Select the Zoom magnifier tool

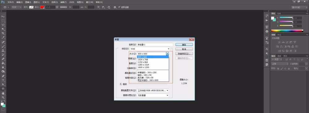pyautogui.click(x=3, y=97)
